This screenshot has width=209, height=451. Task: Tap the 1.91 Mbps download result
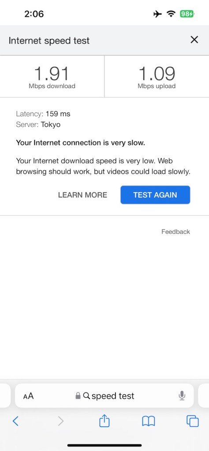coord(52,77)
